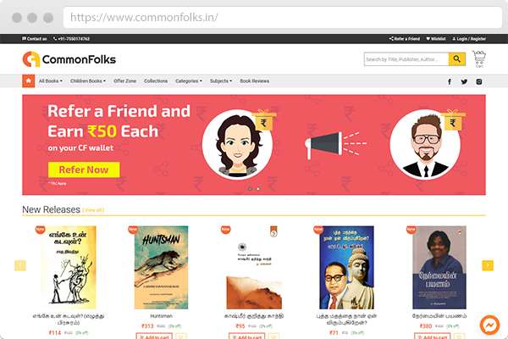
Task: Open the Instagram social icon
Action: [x=479, y=81]
